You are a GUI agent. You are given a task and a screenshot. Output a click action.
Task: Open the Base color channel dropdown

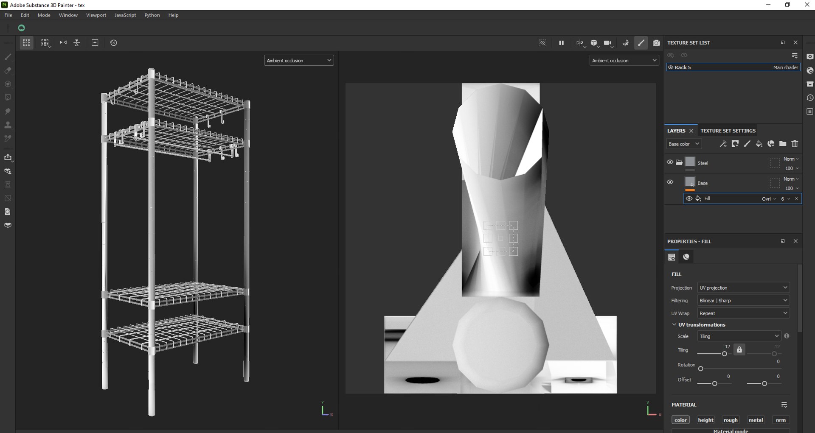pyautogui.click(x=683, y=144)
